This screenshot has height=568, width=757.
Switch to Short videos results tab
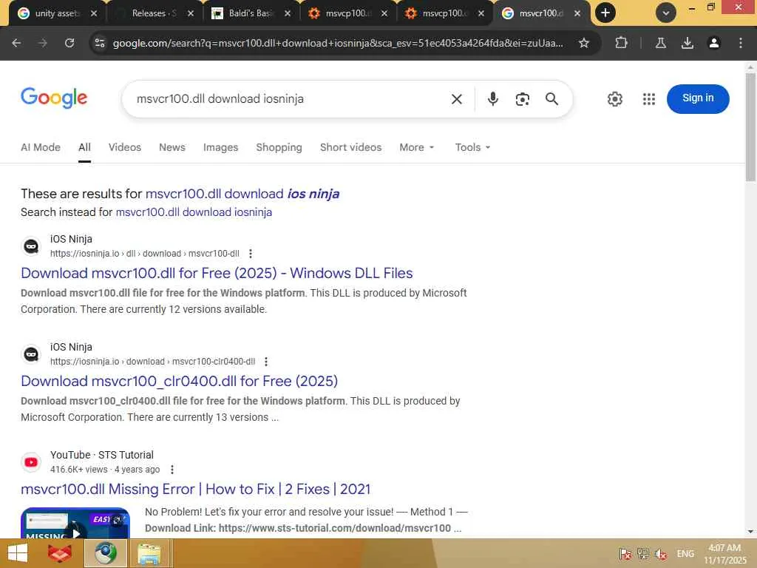pyautogui.click(x=350, y=147)
